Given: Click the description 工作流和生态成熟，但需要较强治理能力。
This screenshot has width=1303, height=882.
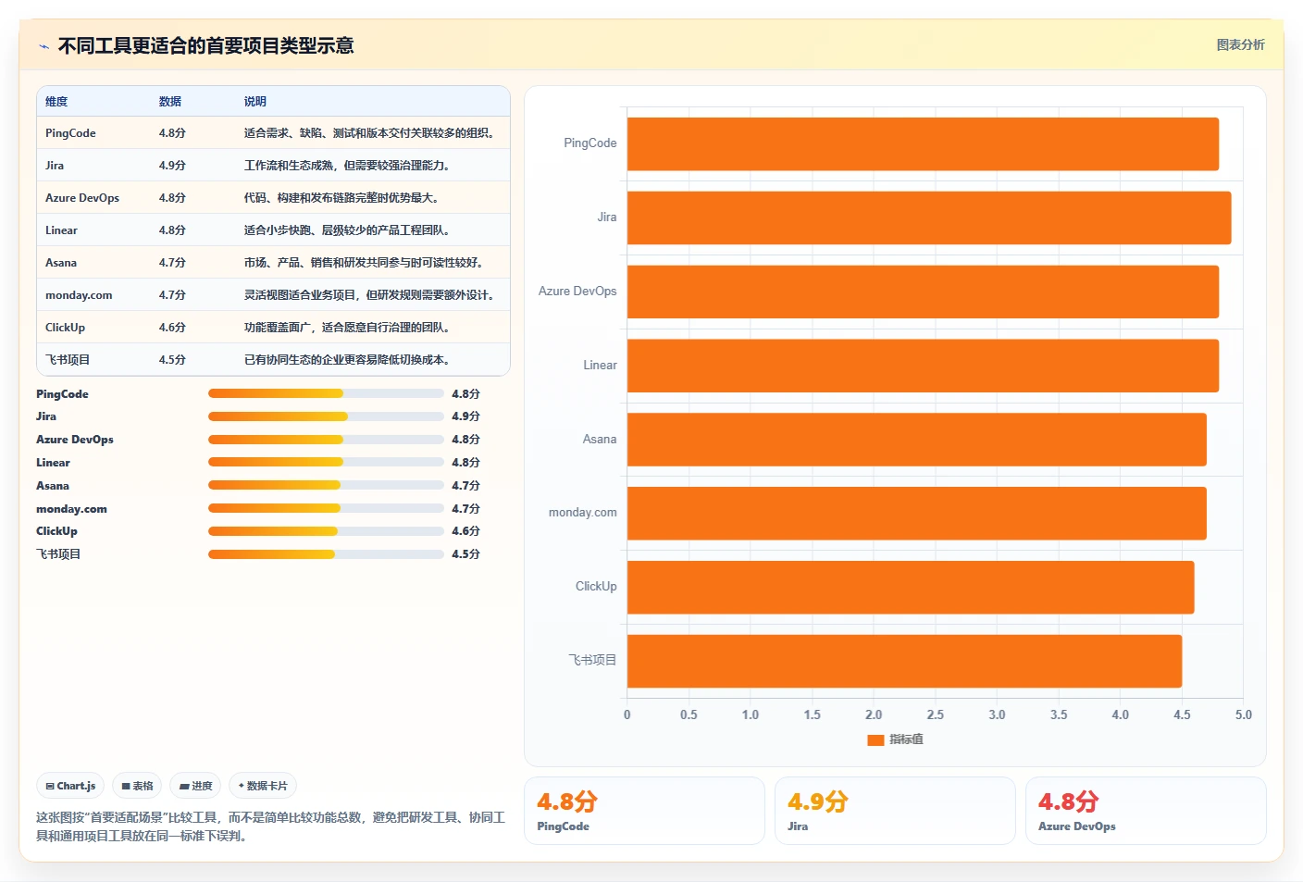Looking at the screenshot, I should (x=349, y=166).
